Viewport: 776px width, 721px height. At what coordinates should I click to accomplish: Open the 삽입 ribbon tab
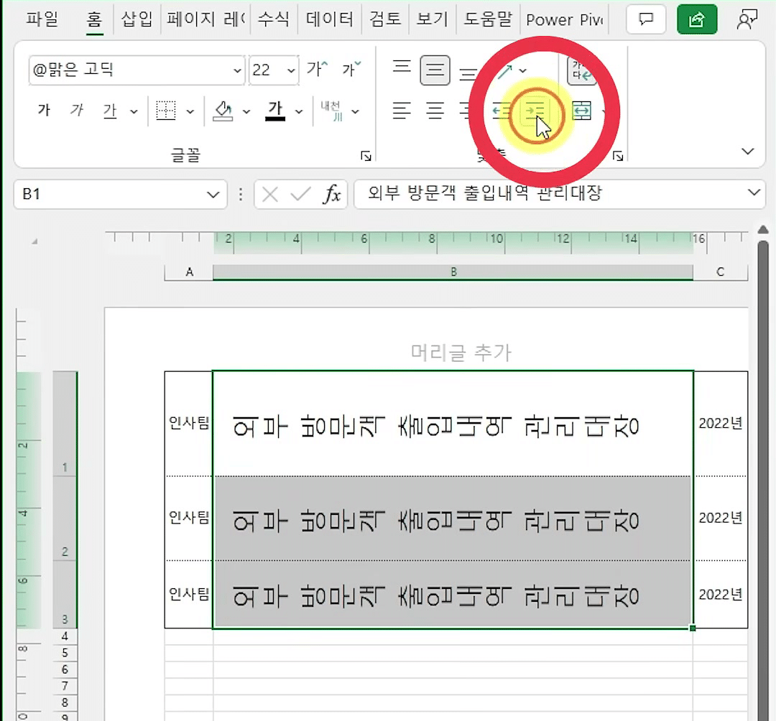[x=137, y=20]
